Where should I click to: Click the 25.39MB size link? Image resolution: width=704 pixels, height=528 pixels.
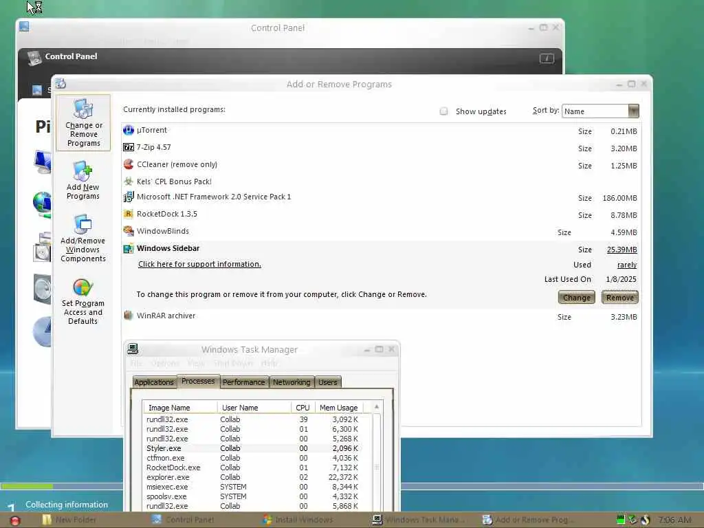click(x=621, y=250)
